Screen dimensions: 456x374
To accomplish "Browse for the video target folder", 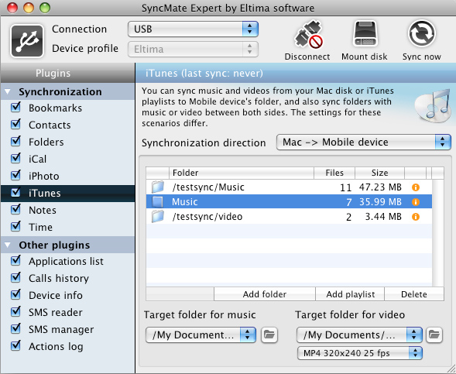I will point(434,335).
